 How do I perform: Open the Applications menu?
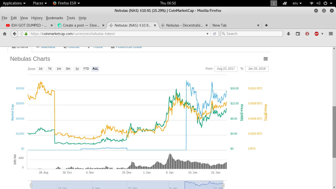click(x=14, y=3)
